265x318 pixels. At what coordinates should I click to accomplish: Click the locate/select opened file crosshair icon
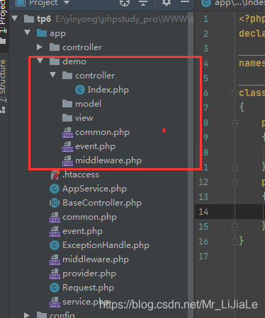click(x=125, y=3)
